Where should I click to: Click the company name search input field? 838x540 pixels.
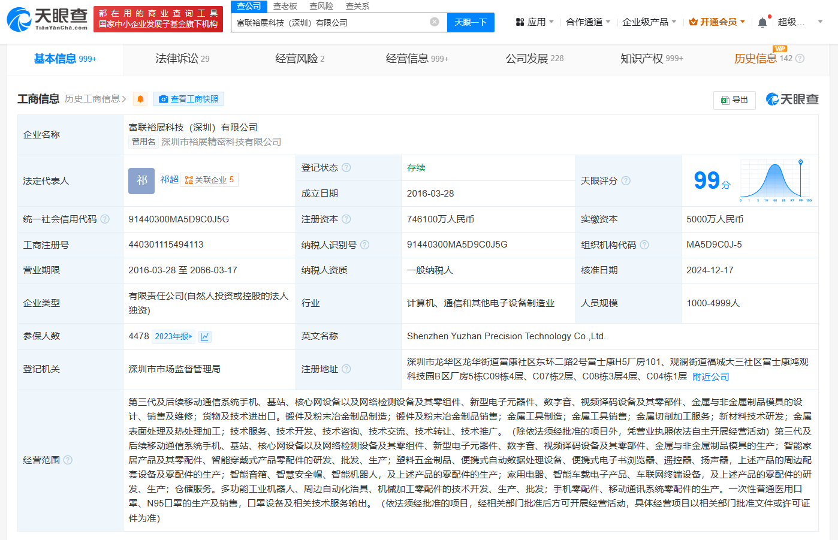coord(330,22)
